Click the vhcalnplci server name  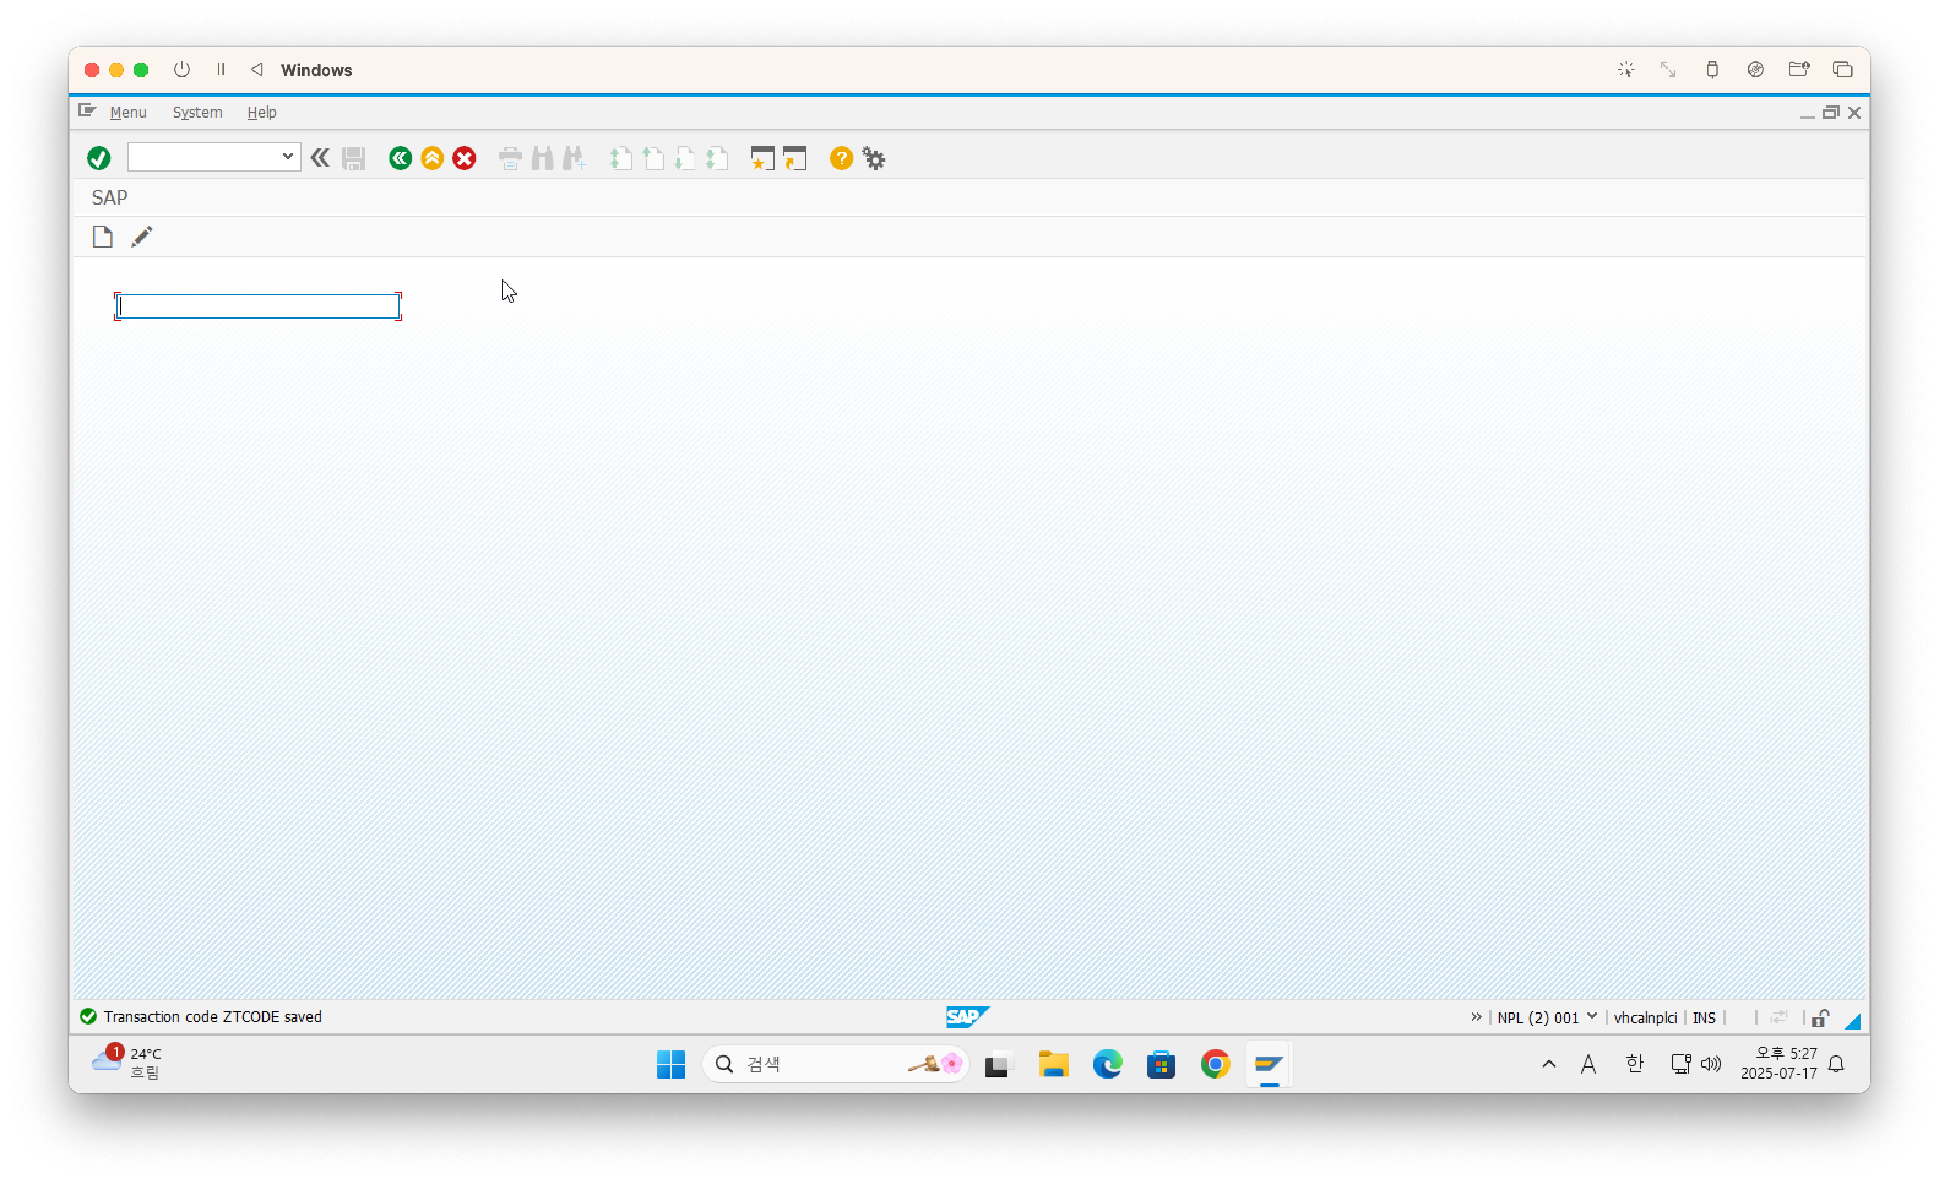pyautogui.click(x=1645, y=1017)
